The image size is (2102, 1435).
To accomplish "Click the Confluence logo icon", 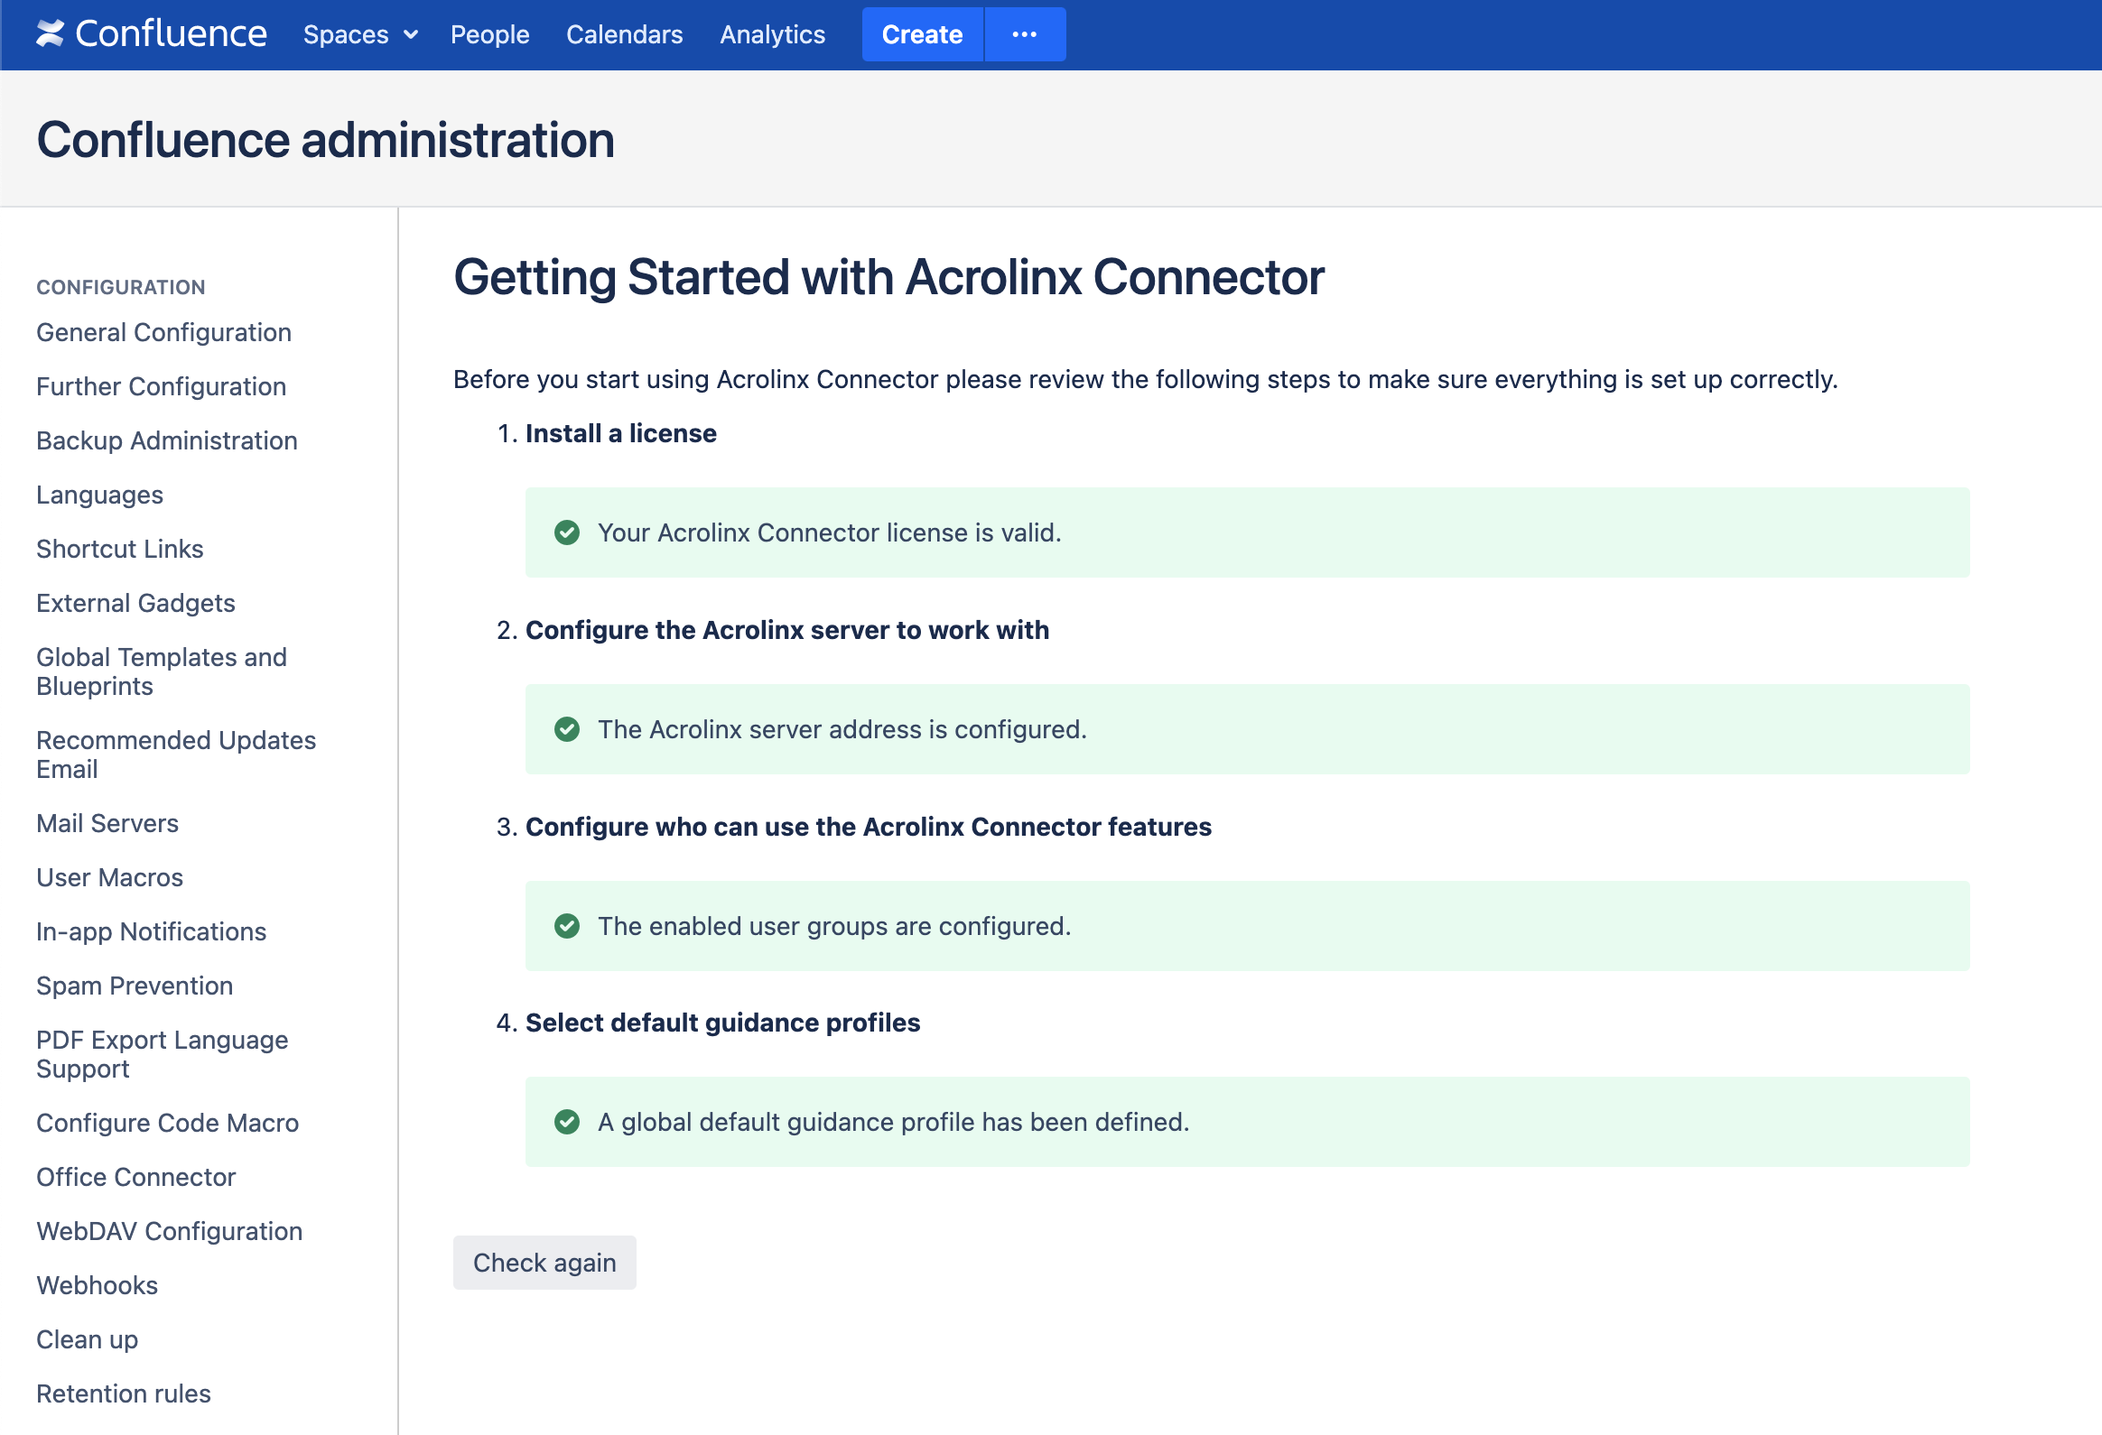I will [51, 33].
